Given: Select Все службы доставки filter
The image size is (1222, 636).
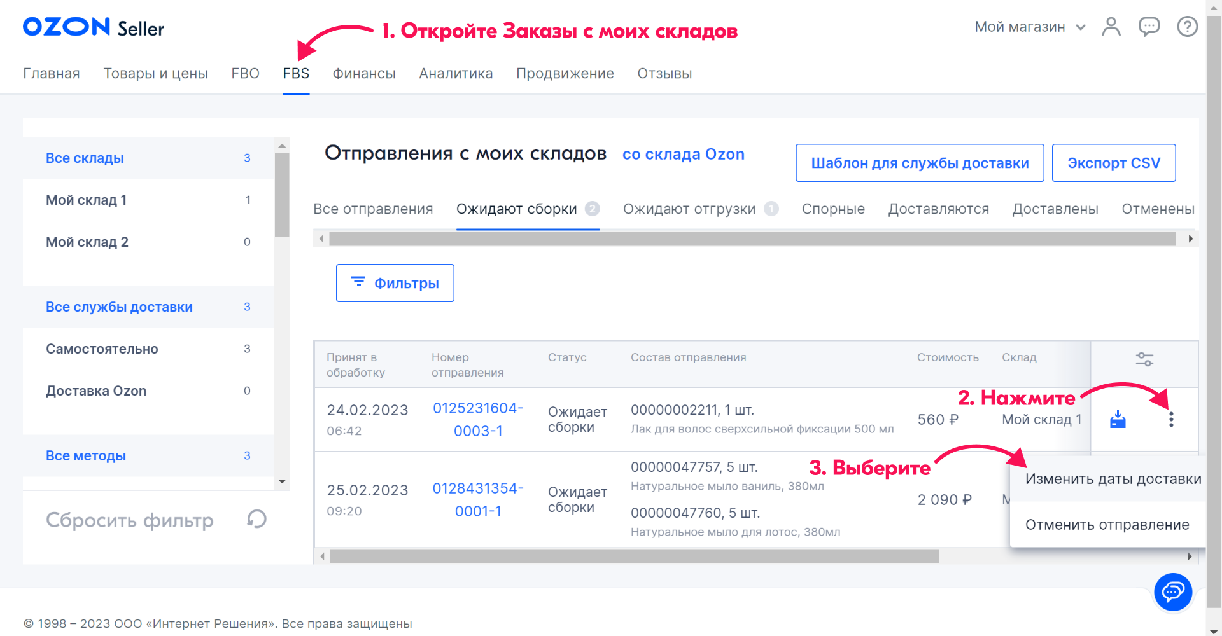Looking at the screenshot, I should coord(148,307).
